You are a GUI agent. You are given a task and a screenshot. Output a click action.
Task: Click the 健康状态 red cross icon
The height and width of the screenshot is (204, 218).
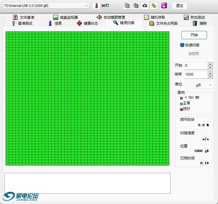79,23
